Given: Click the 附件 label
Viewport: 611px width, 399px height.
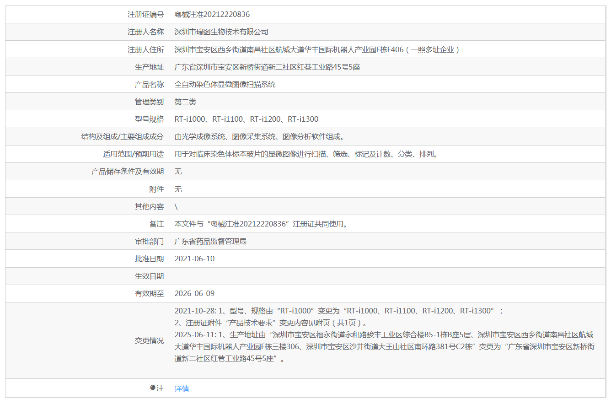Looking at the screenshot, I should (x=156, y=189).
